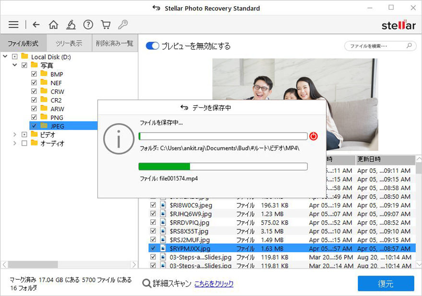Stop saving with the red stop icon
Viewport: 422px width, 296px height.
tap(314, 136)
